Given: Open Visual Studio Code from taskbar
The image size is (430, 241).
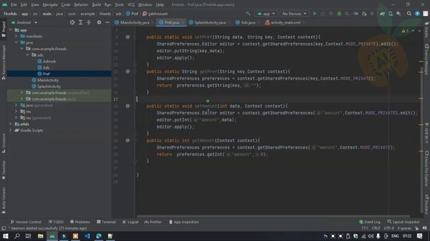Looking at the screenshot, I should (x=87, y=236).
